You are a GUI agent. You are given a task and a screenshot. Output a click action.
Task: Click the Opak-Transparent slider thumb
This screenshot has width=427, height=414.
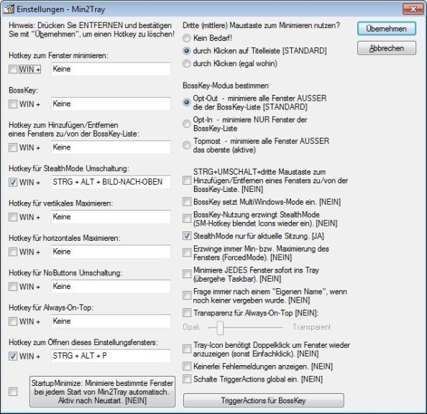coord(220,328)
